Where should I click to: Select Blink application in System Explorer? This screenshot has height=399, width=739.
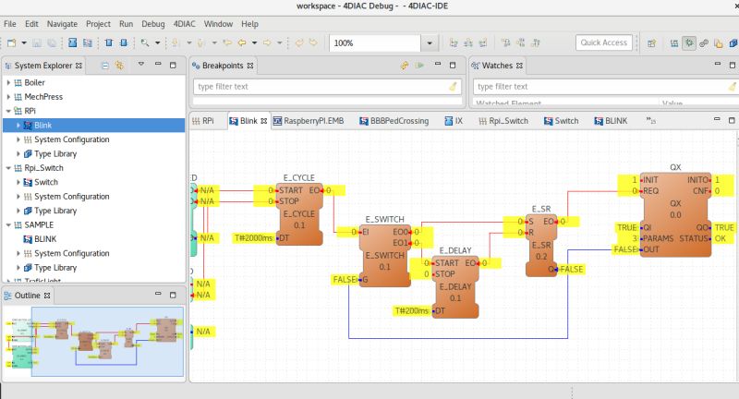click(42, 126)
